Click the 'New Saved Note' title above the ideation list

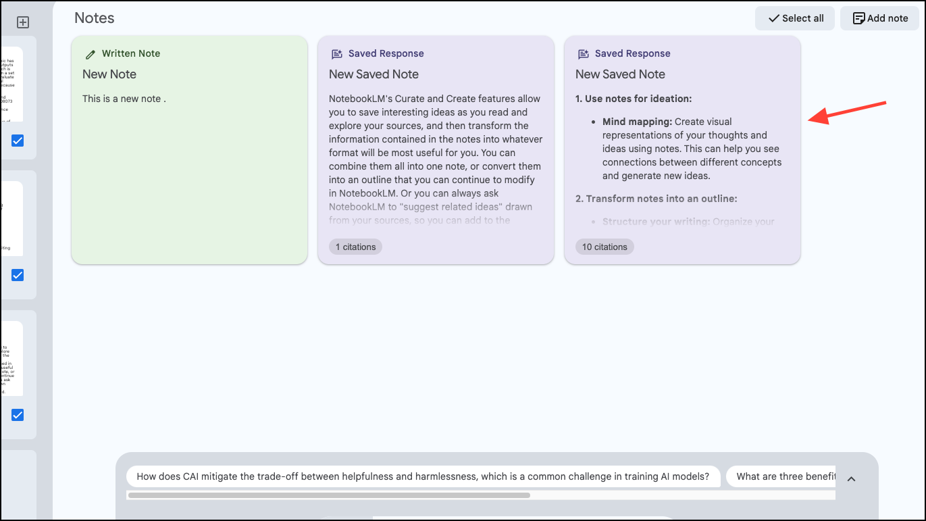tap(620, 74)
